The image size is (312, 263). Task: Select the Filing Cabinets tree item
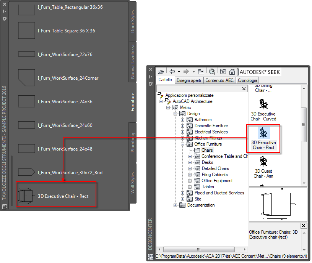coord(214,175)
